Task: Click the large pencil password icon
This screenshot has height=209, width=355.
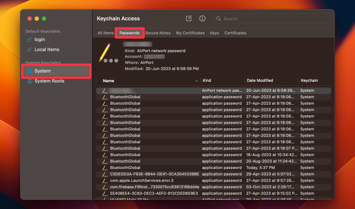Action: [x=105, y=53]
